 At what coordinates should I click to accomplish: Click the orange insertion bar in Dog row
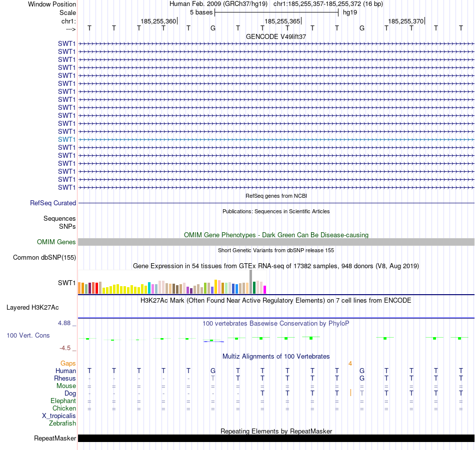pyautogui.click(x=350, y=393)
